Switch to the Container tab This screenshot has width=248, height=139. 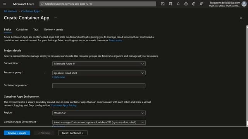[22, 29]
